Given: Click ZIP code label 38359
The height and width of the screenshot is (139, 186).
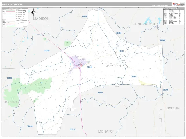Looking at the screenshot, I should 166,90.
